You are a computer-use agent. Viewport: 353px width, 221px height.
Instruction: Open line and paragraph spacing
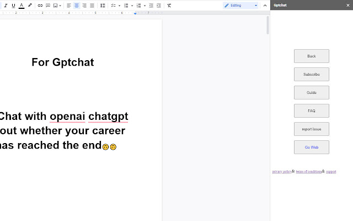[x=103, y=6]
